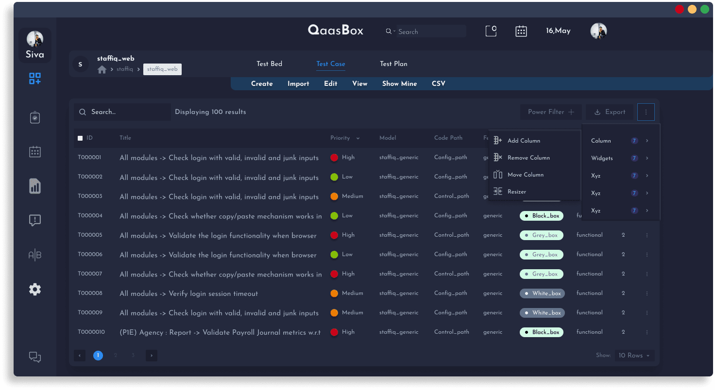
Task: Click the staffiq_web breadcrumb chip
Action: (x=162, y=69)
